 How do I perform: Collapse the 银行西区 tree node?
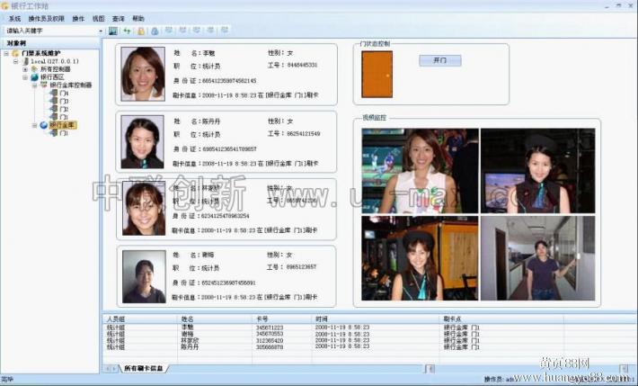(24, 77)
